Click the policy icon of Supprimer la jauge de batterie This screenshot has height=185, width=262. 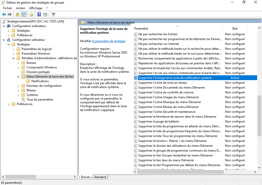tap(136, 121)
